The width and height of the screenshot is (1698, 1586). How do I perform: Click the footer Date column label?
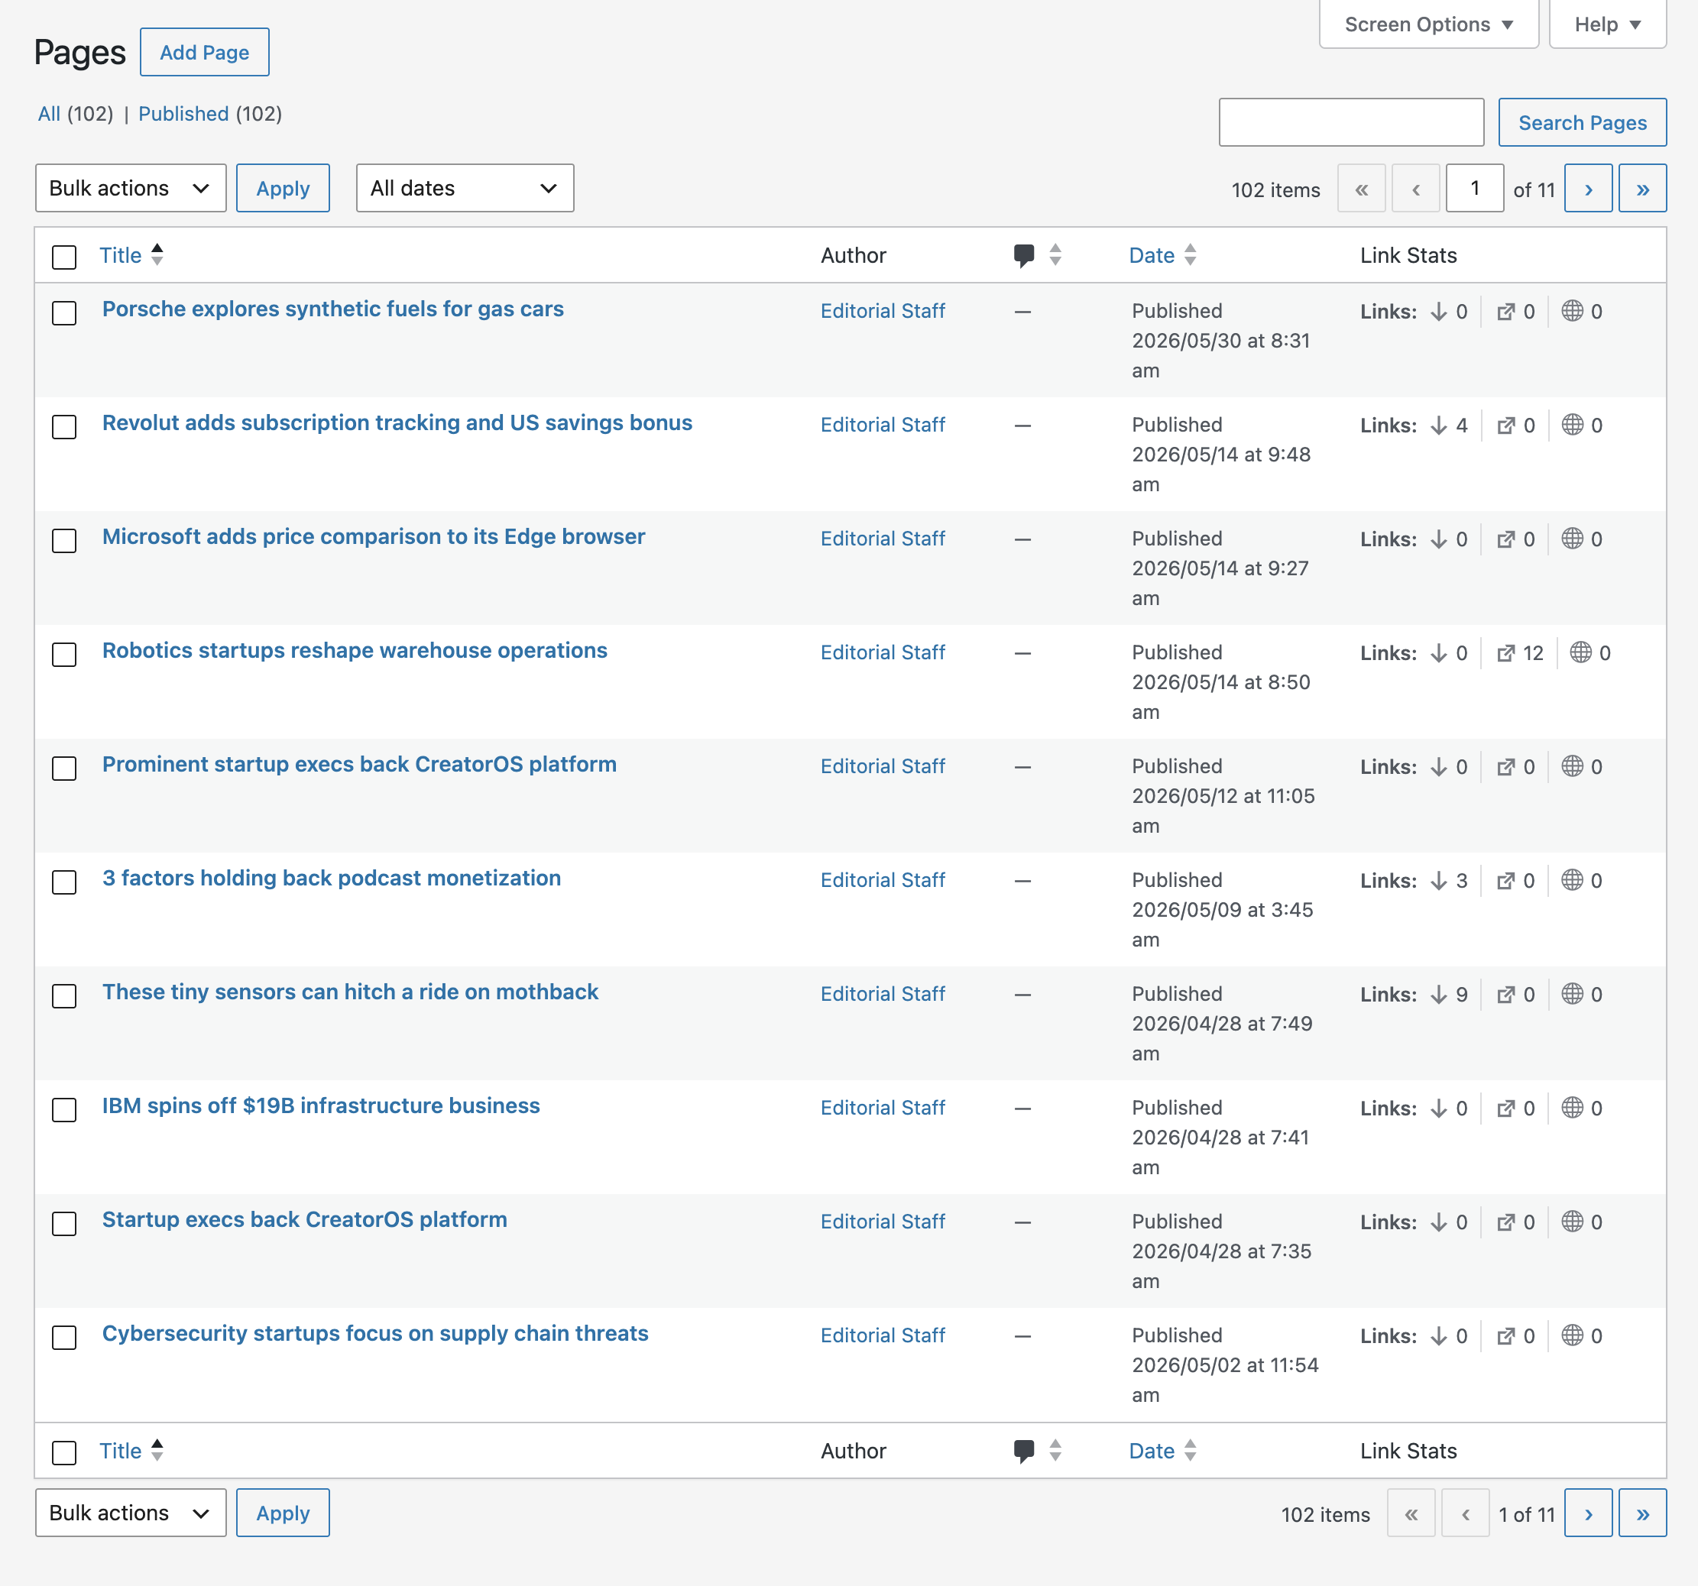[1152, 1451]
